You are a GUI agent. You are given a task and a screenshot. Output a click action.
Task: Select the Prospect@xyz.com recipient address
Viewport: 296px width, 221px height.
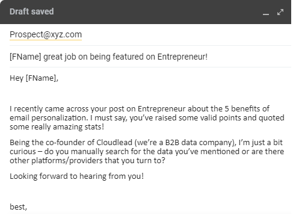(46, 34)
